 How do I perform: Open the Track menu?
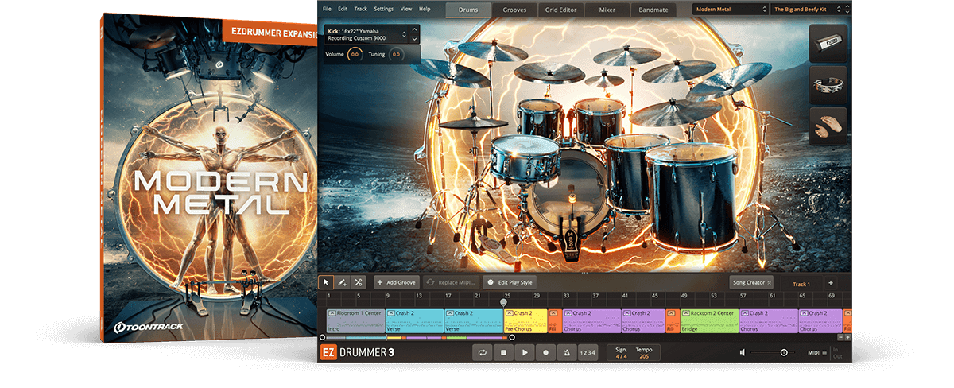[361, 9]
